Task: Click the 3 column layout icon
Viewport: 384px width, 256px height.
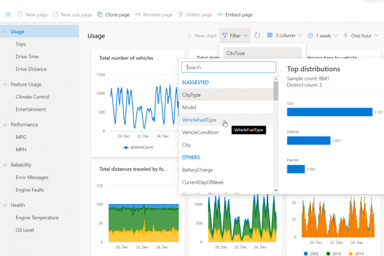Action: [269, 35]
